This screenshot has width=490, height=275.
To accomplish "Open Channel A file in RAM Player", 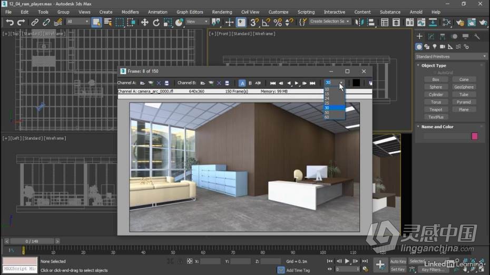I will (142, 83).
